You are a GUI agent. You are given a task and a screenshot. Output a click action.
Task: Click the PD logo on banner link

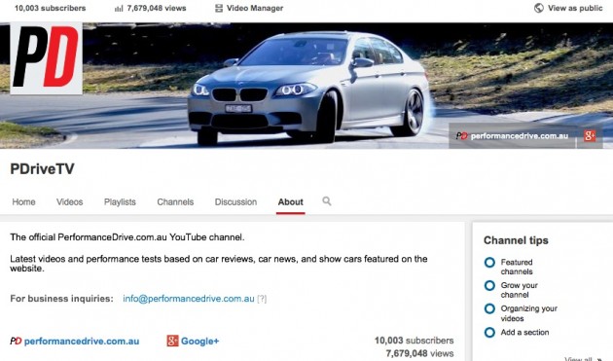[x=462, y=135]
